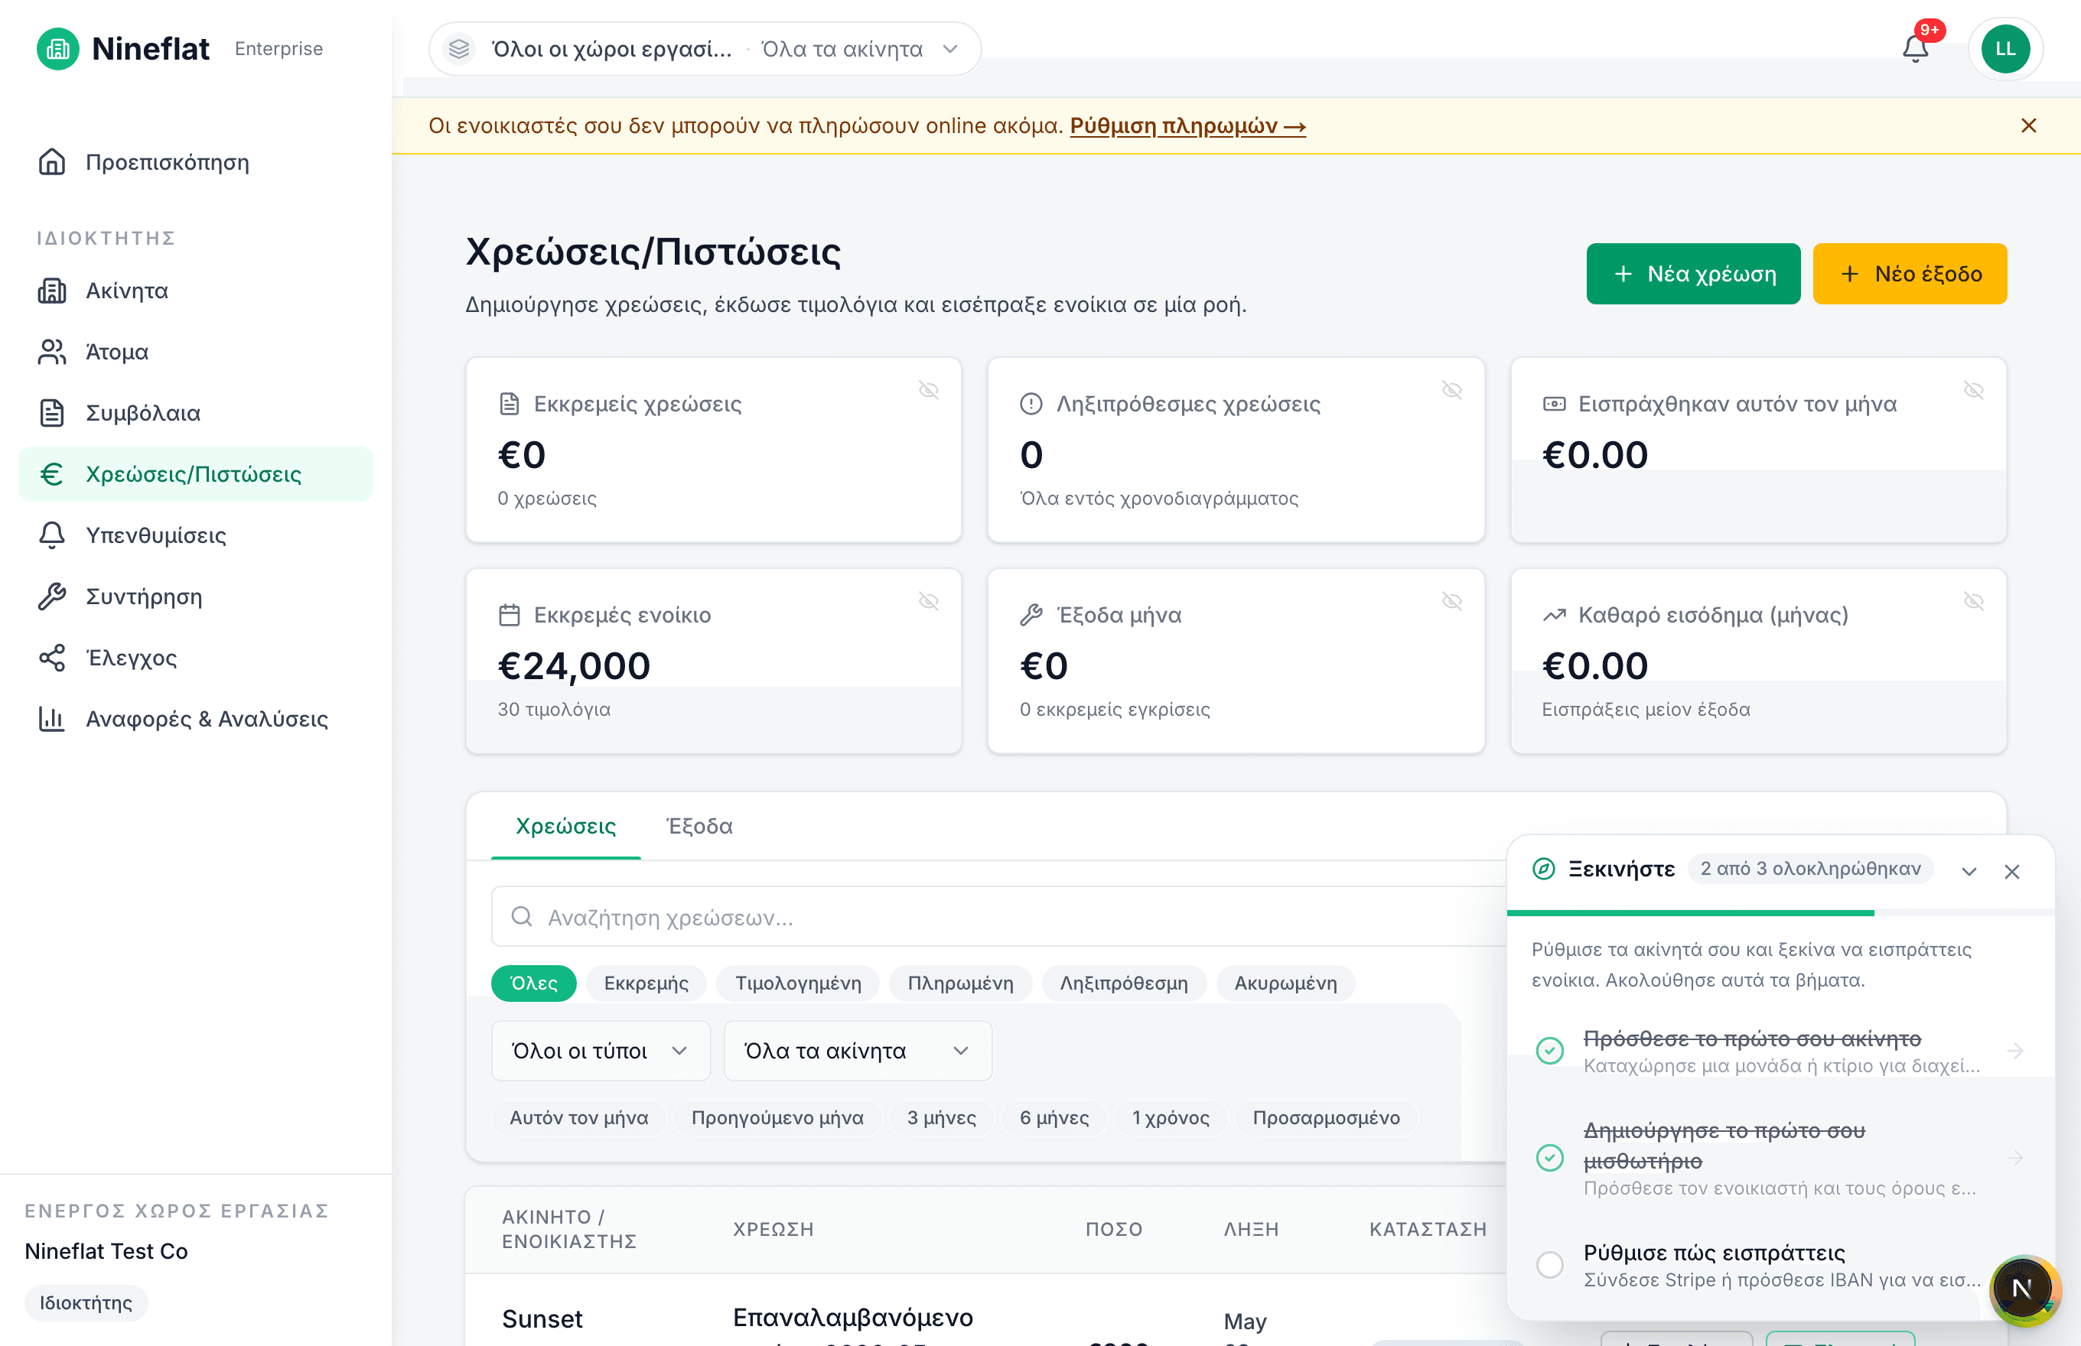Show all charges with Όλες filter
The width and height of the screenshot is (2081, 1346).
534,983
